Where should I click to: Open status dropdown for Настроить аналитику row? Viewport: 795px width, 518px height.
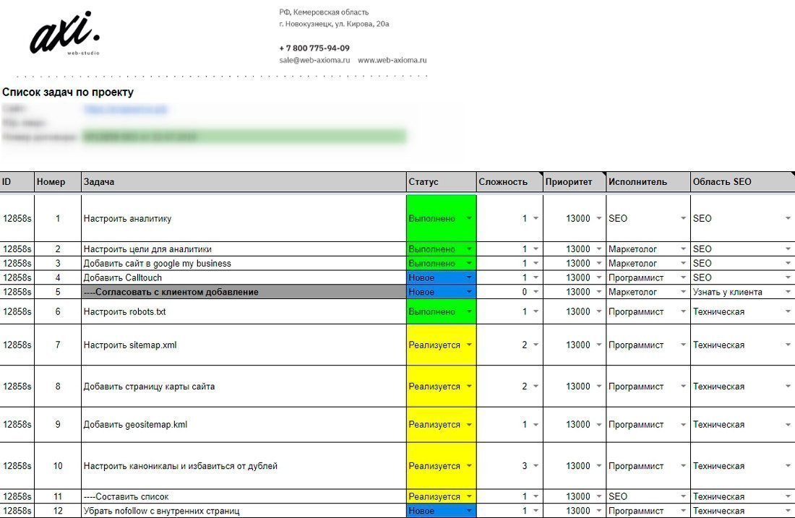click(x=469, y=218)
